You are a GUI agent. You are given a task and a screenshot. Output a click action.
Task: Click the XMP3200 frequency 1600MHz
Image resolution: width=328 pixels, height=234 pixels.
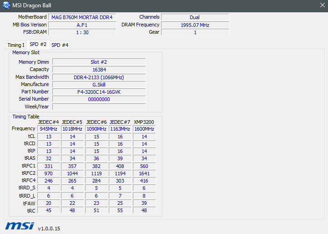[144, 129]
